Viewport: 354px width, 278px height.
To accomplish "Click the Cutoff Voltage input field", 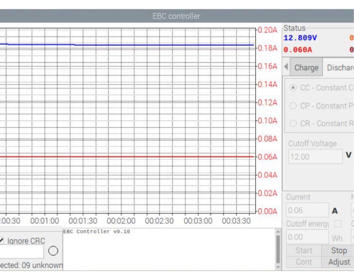I will [x=316, y=156].
